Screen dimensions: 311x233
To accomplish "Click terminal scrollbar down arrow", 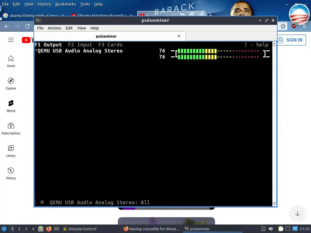I will [274, 204].
